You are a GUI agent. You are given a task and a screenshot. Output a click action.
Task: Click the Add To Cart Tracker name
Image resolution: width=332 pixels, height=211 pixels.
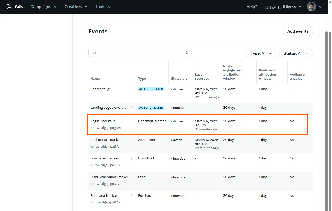coord(106,140)
